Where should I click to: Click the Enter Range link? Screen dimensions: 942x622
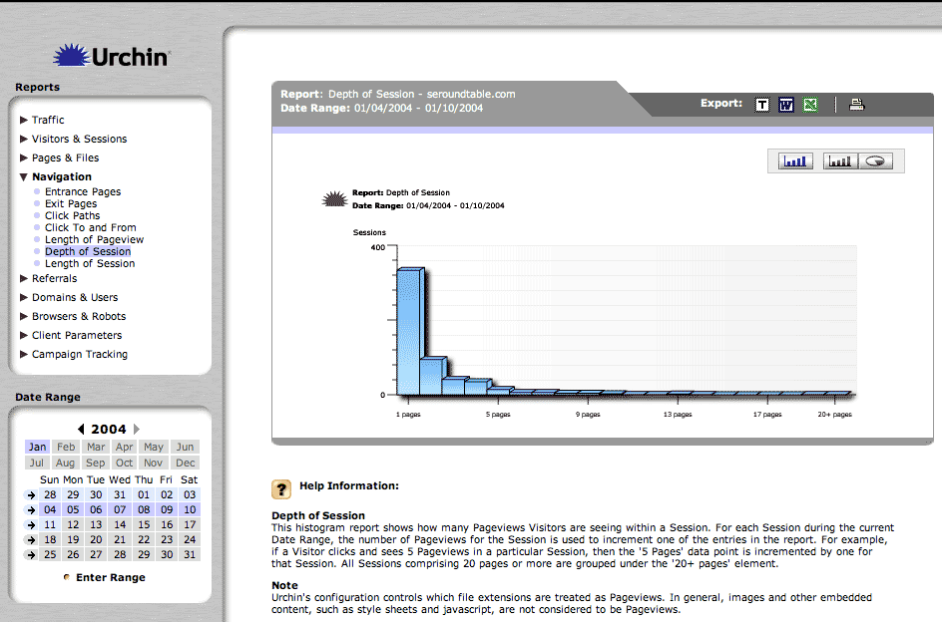point(111,577)
